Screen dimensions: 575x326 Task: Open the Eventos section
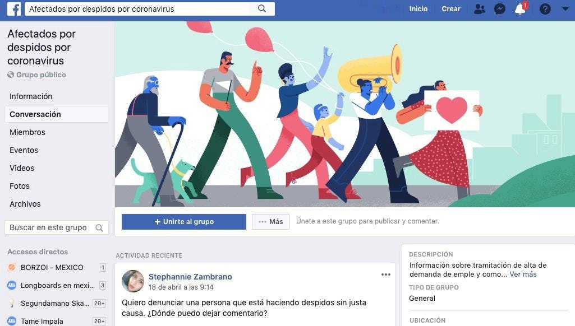click(24, 150)
